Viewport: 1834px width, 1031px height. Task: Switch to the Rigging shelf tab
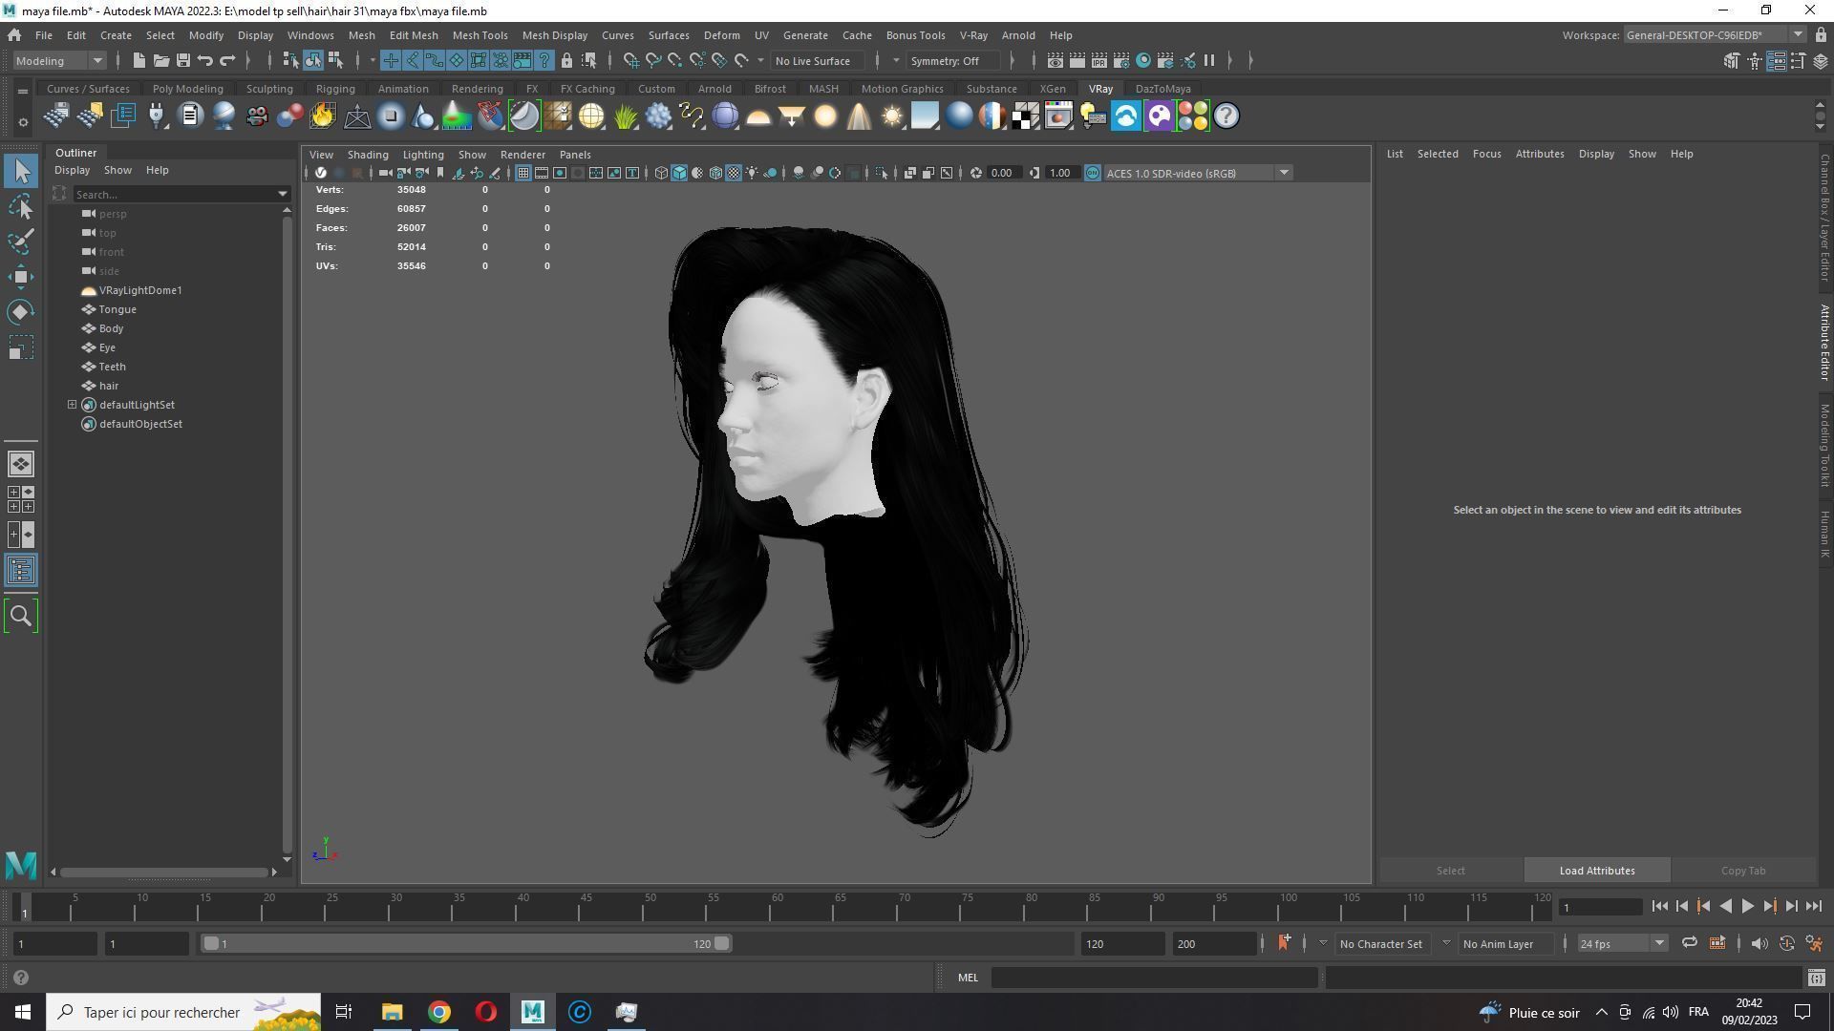click(335, 89)
